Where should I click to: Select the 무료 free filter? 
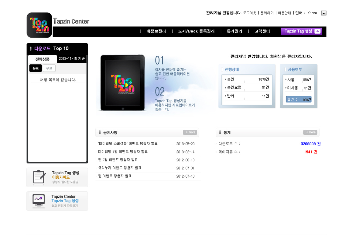tap(49, 68)
